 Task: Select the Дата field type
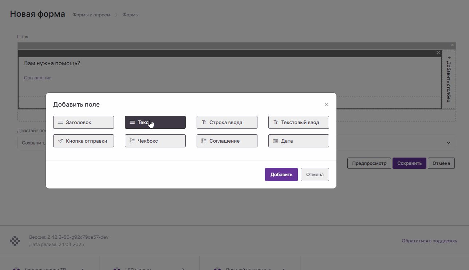(299, 141)
